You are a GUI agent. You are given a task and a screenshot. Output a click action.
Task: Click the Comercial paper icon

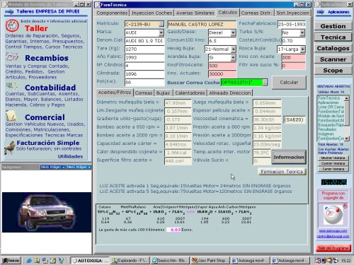11,116
